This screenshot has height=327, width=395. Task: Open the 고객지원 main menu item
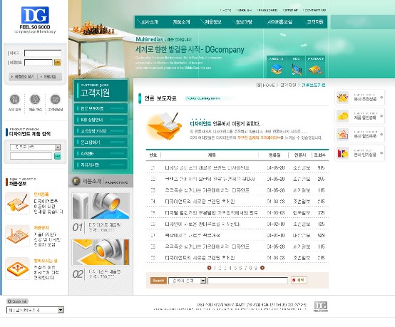(315, 22)
